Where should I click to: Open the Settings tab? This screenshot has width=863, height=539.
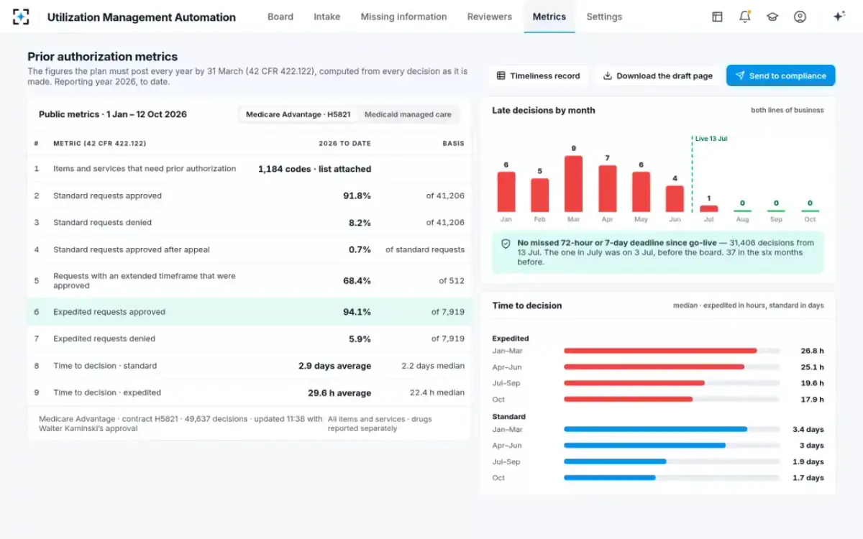[604, 17]
